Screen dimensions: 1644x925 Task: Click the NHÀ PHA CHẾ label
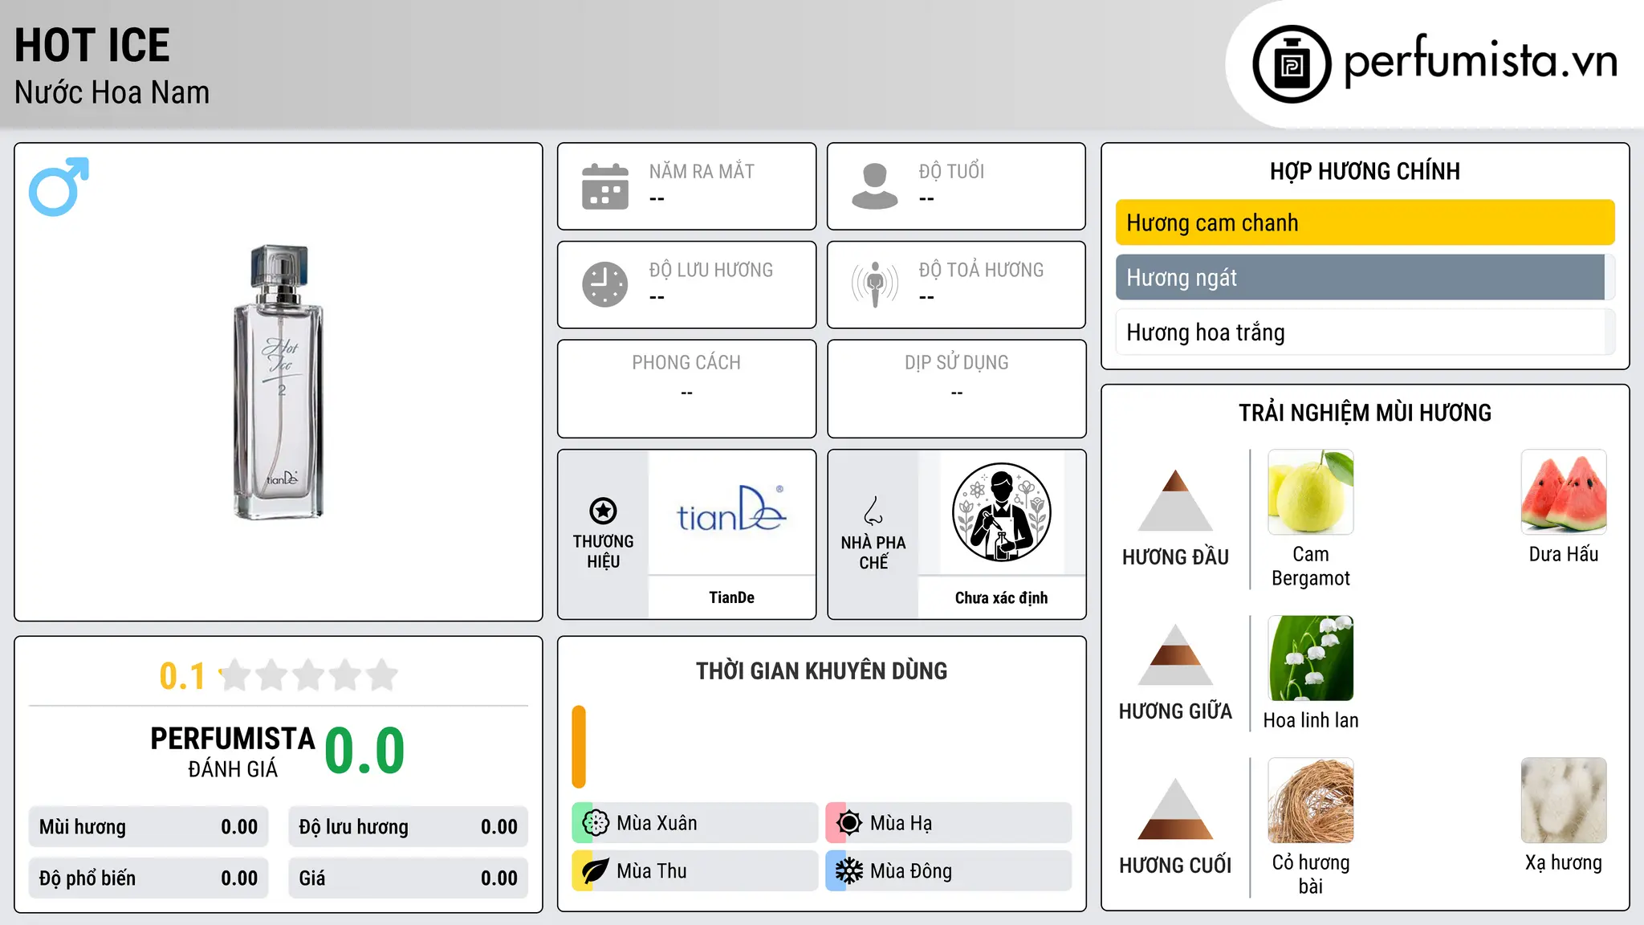(873, 552)
